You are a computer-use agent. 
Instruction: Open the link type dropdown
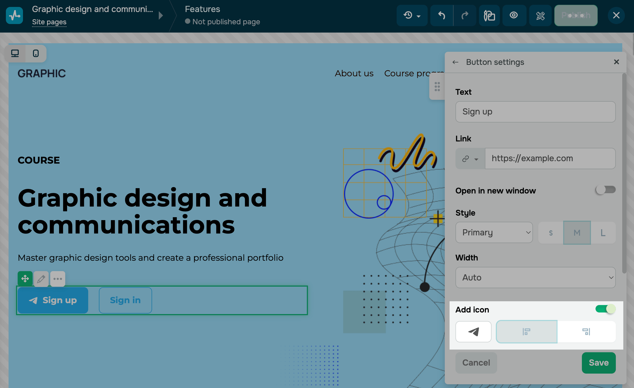(x=470, y=159)
